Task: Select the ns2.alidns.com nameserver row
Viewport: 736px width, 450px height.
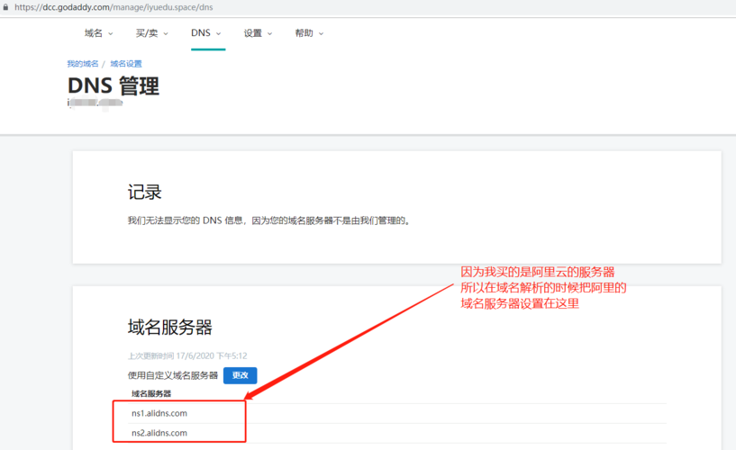Action: point(396,433)
